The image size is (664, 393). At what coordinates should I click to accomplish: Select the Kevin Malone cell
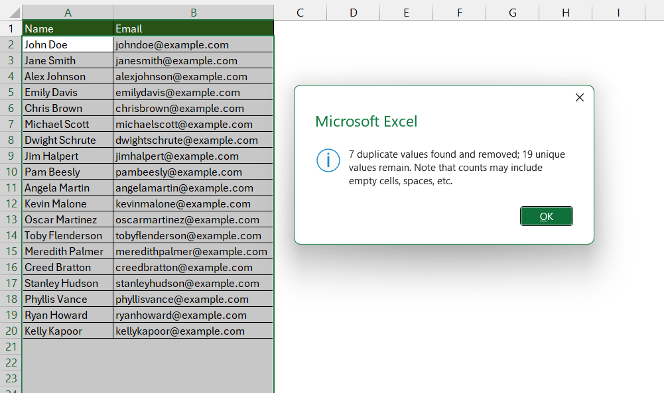pos(68,203)
